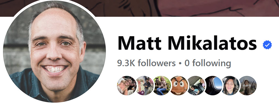279x111 pixels.
Task: Open the last follower avatar with skyline
Action: (x=248, y=86)
